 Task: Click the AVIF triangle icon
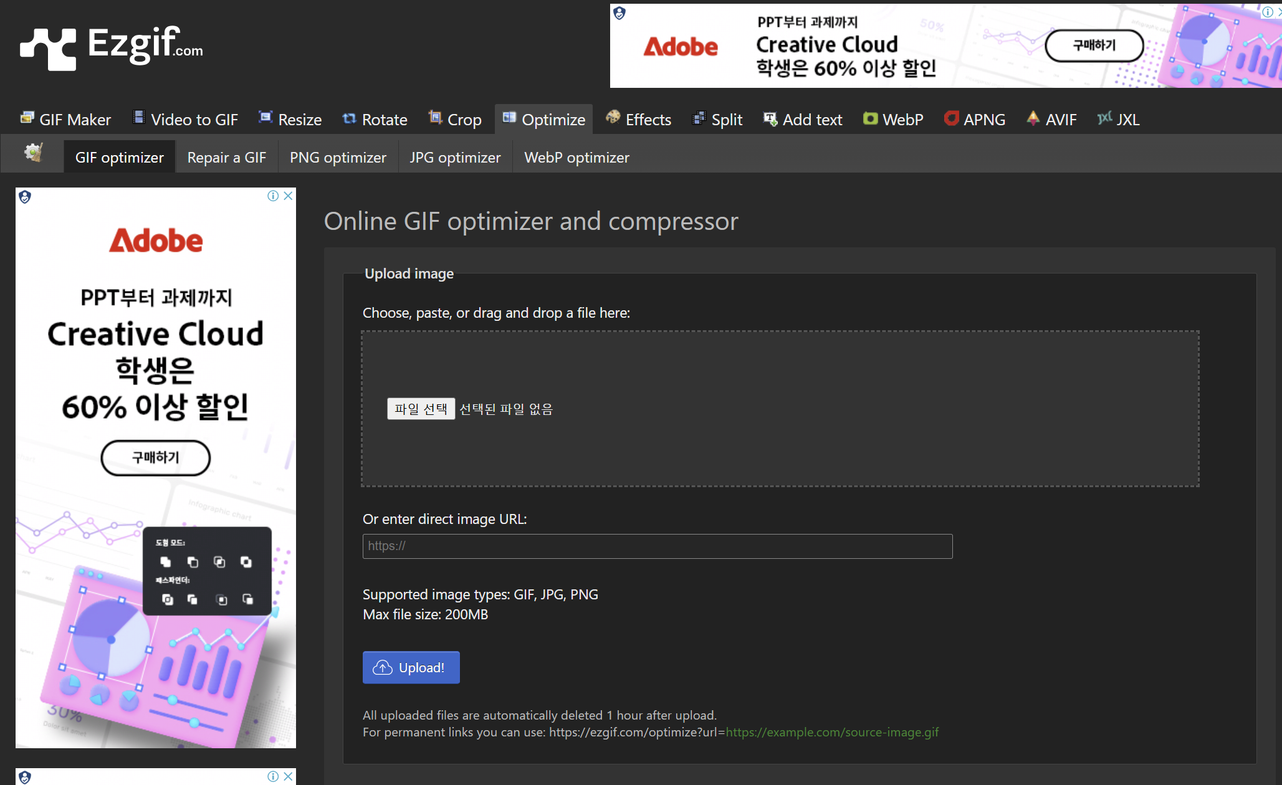pos(1033,118)
